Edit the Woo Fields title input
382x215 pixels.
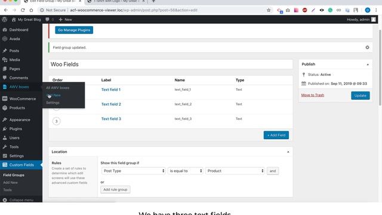[x=171, y=64]
